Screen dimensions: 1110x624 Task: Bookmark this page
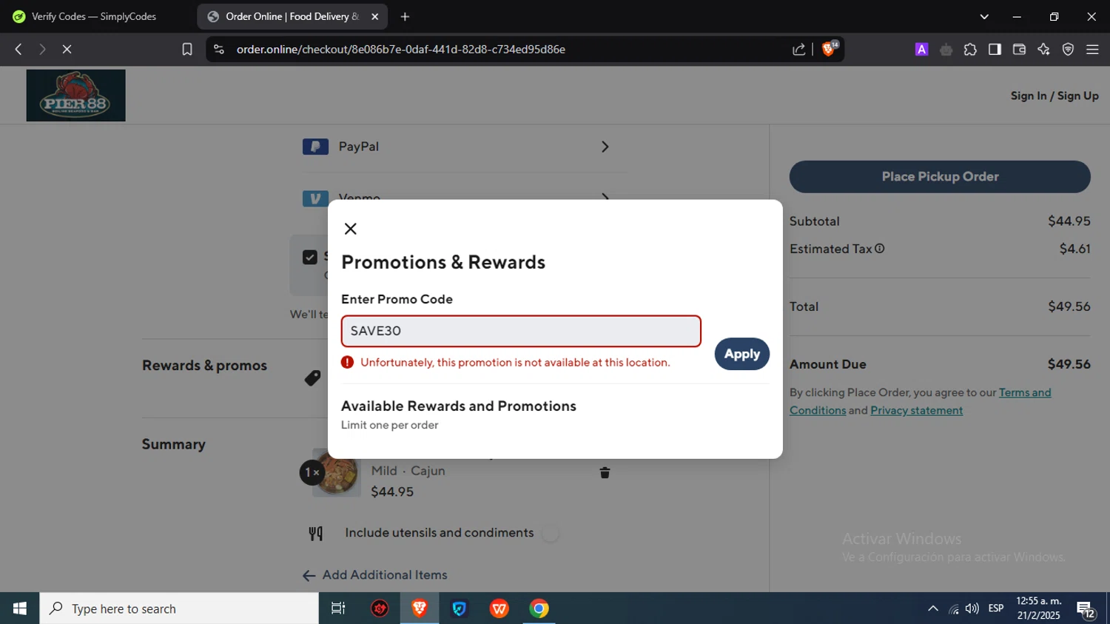(x=187, y=49)
